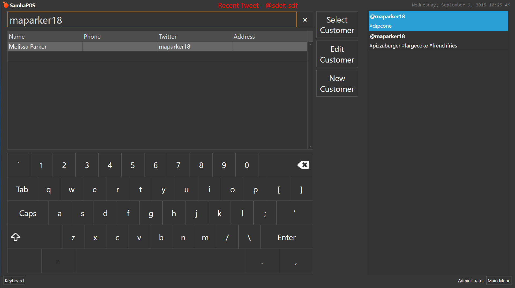The height and width of the screenshot is (288, 515).
Task: Tap the letter z key
Action: pos(73,237)
